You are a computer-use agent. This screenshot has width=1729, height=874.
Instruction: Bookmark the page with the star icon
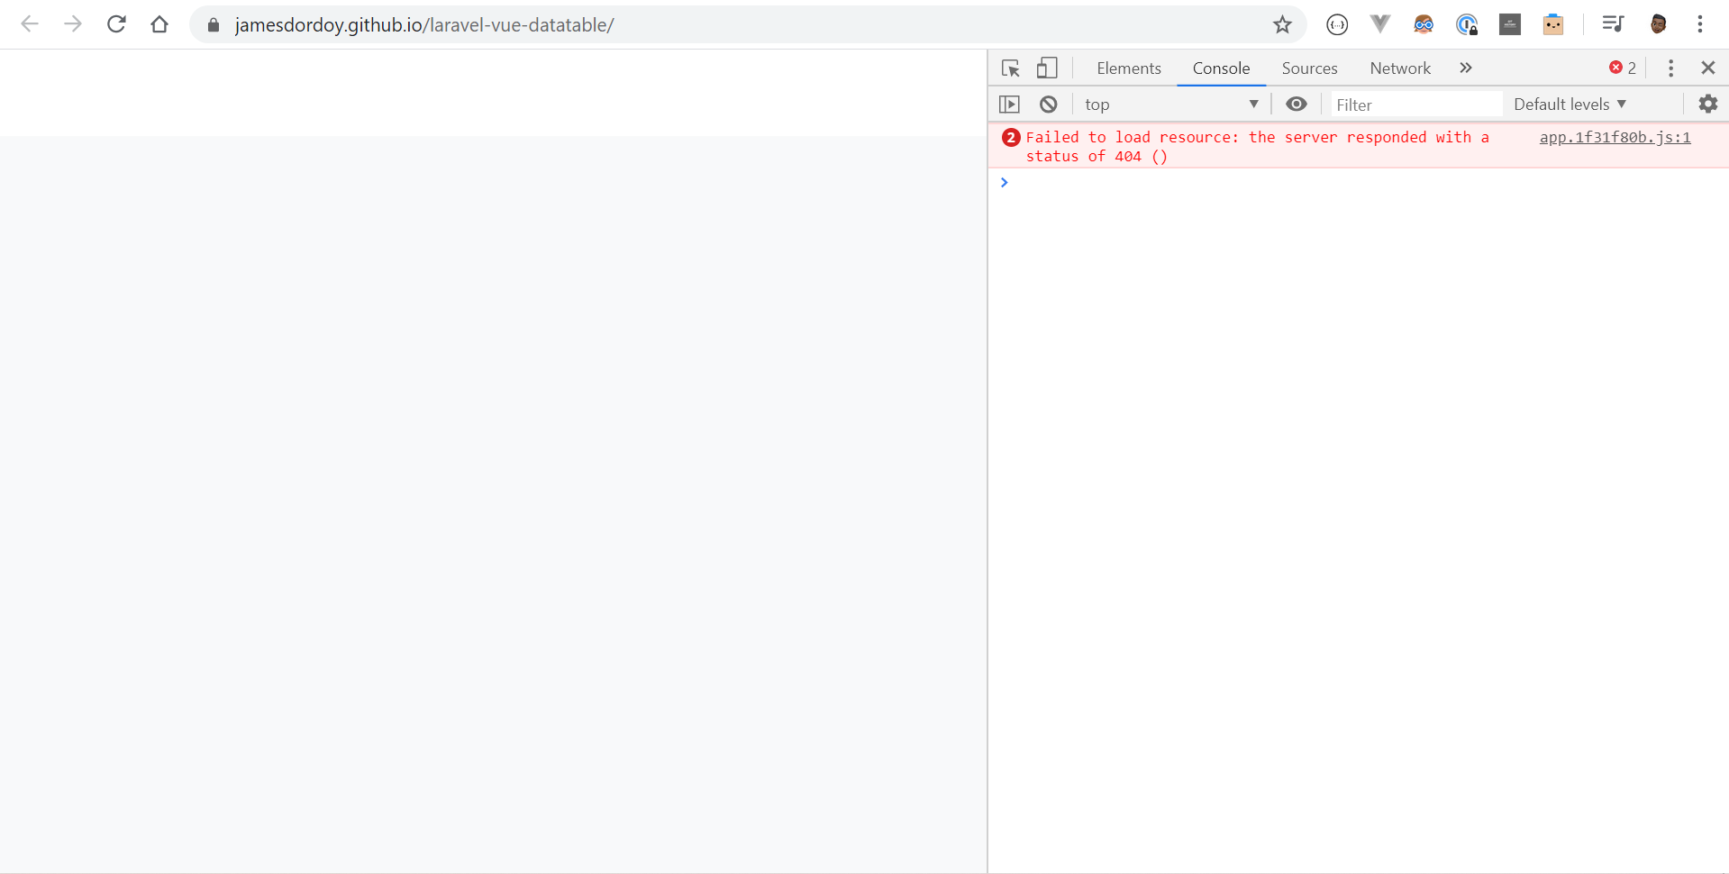1282,24
